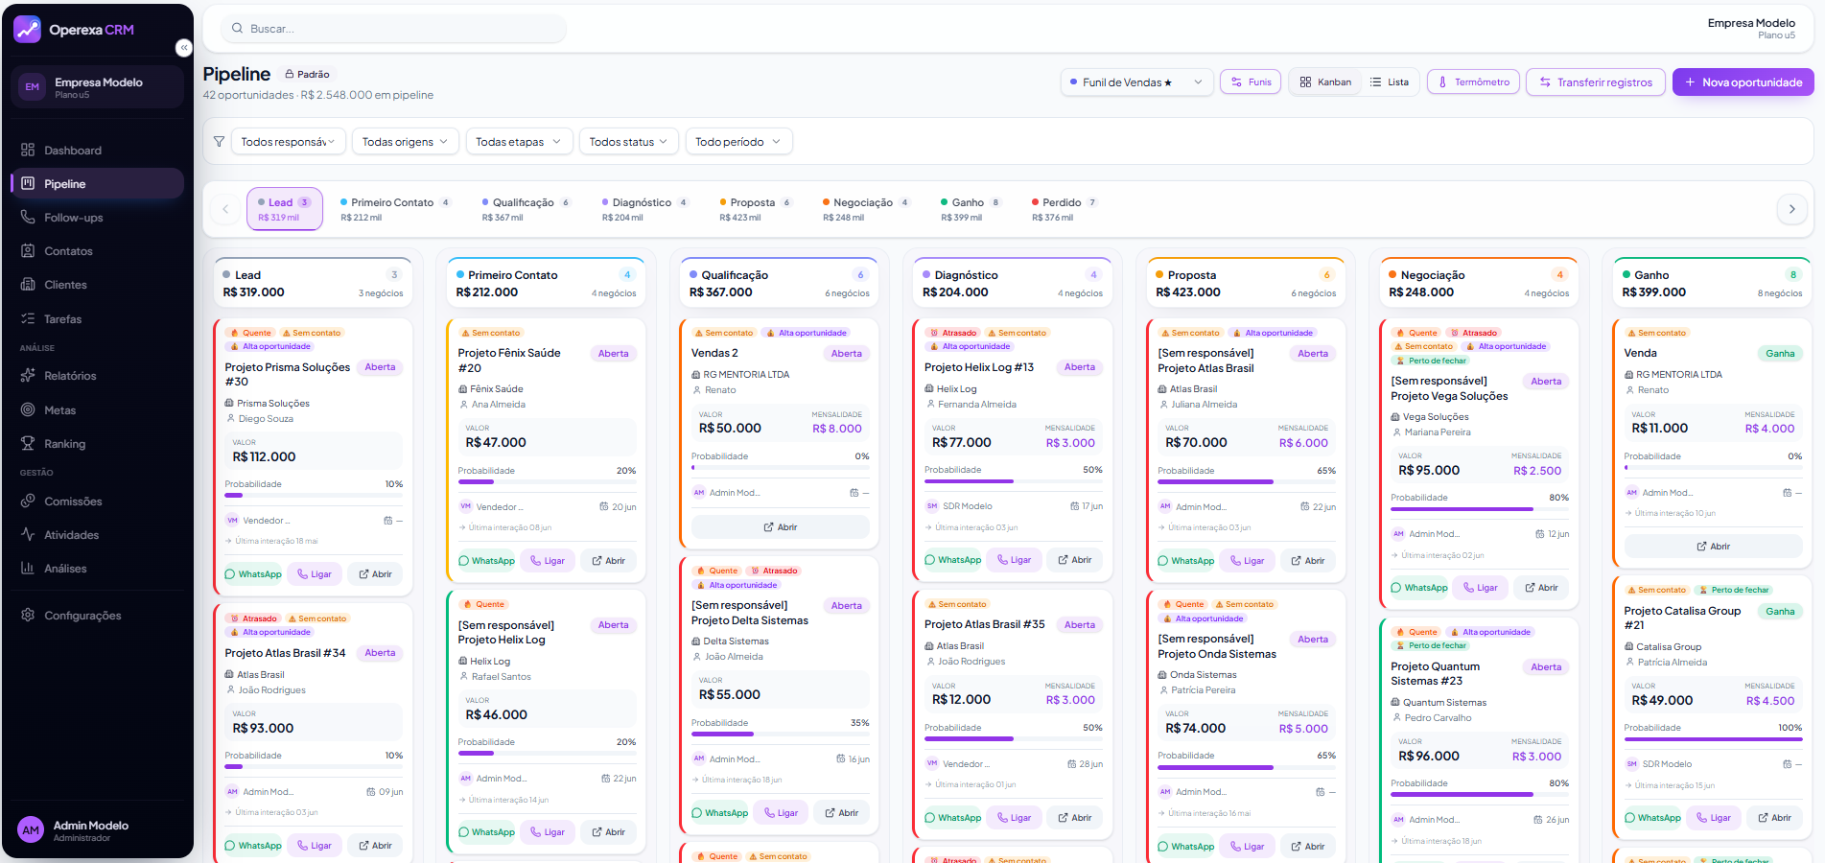Image resolution: width=1825 pixels, height=863 pixels.
Task: Click the 50% probability bar on Projeto Helix Log #13
Action: coord(1013,481)
